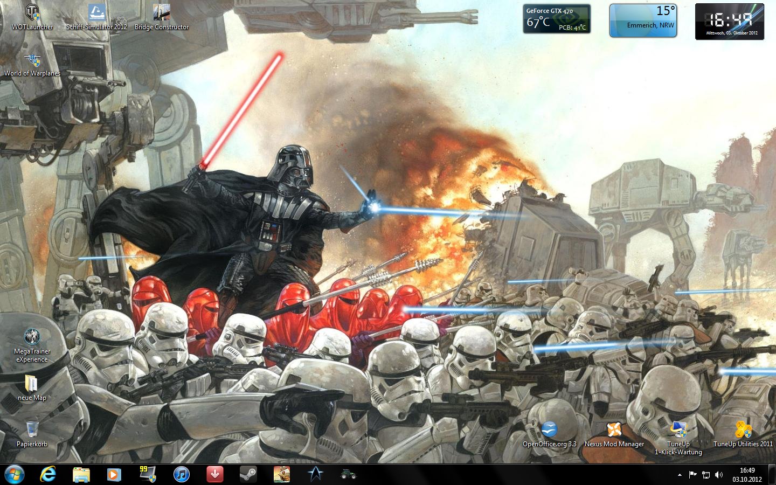Open the MegaTrainer eXperience desktop icon
776x485 pixels.
click(32, 338)
